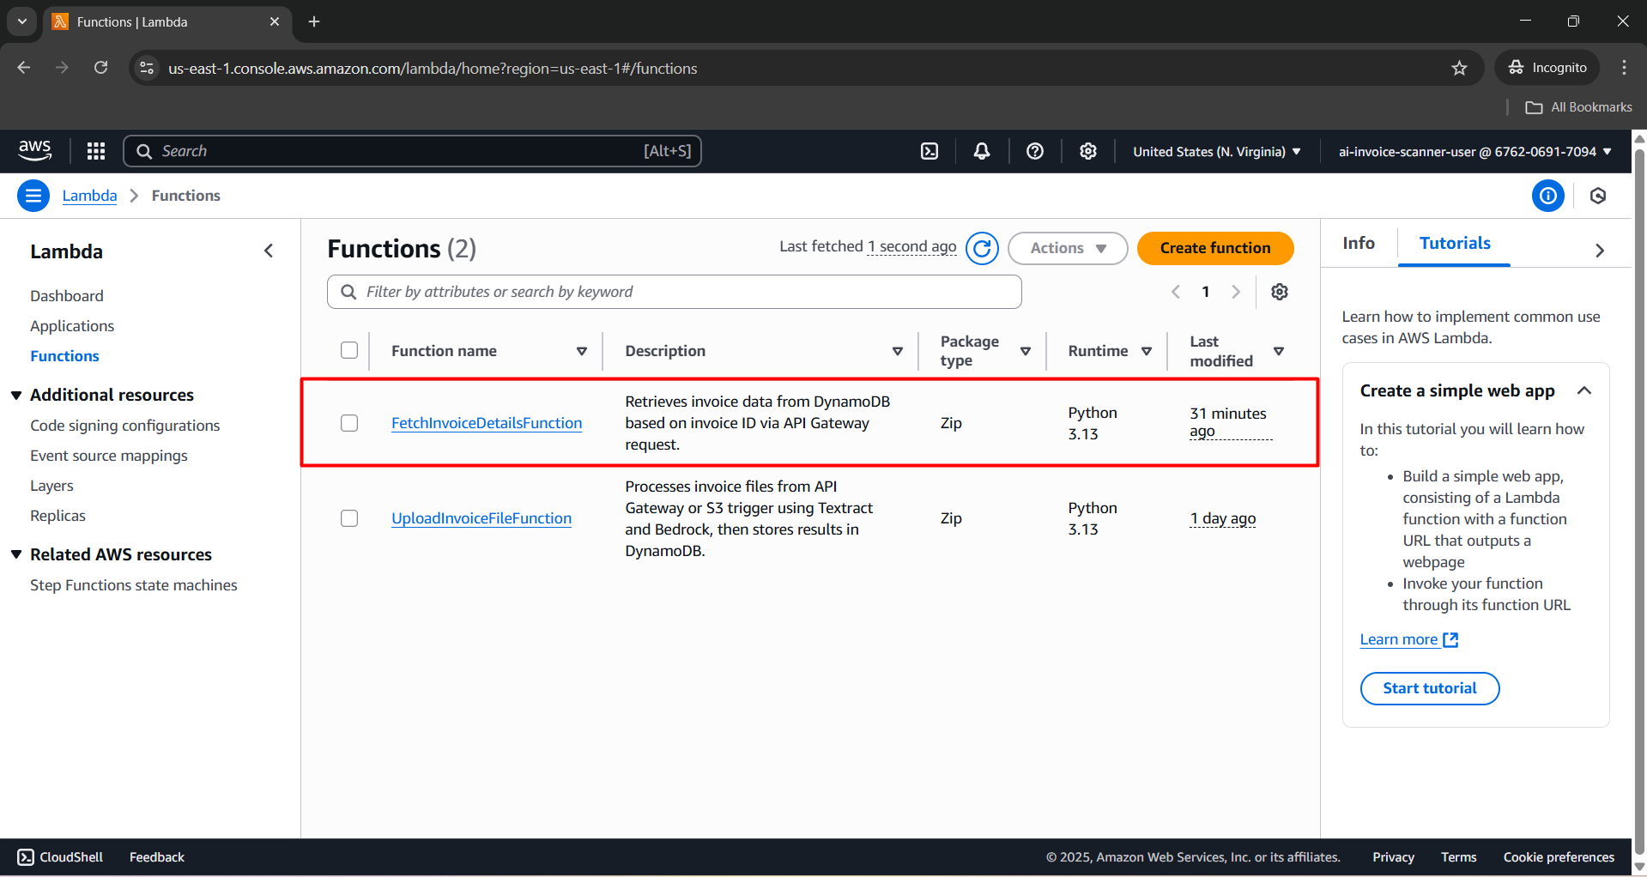Open the AWS CloudShell icon in top bar
1647x877 pixels.
pos(929,151)
